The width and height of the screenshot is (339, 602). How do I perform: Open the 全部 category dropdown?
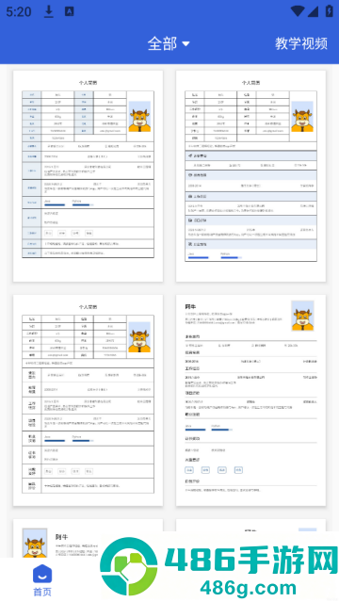click(x=169, y=43)
